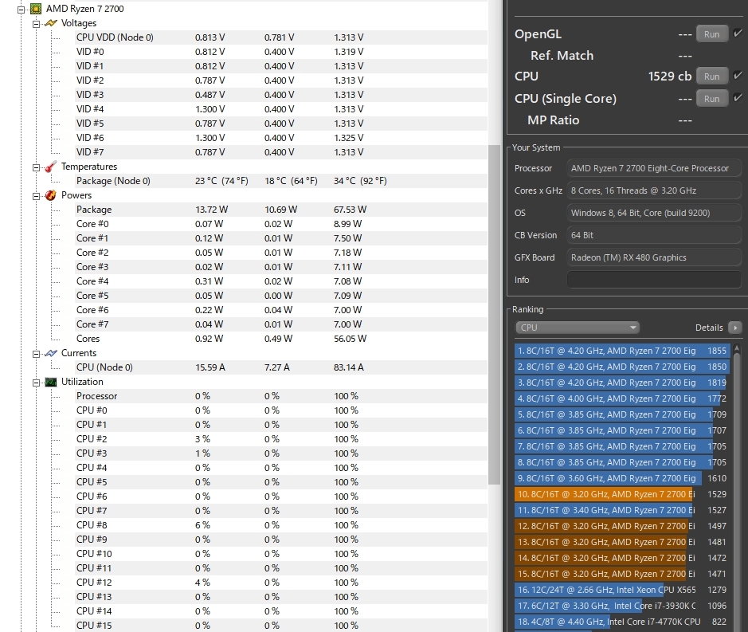Screen dimensions: 748x632
Task: Click the Currents wave icon
Action: click(50, 353)
